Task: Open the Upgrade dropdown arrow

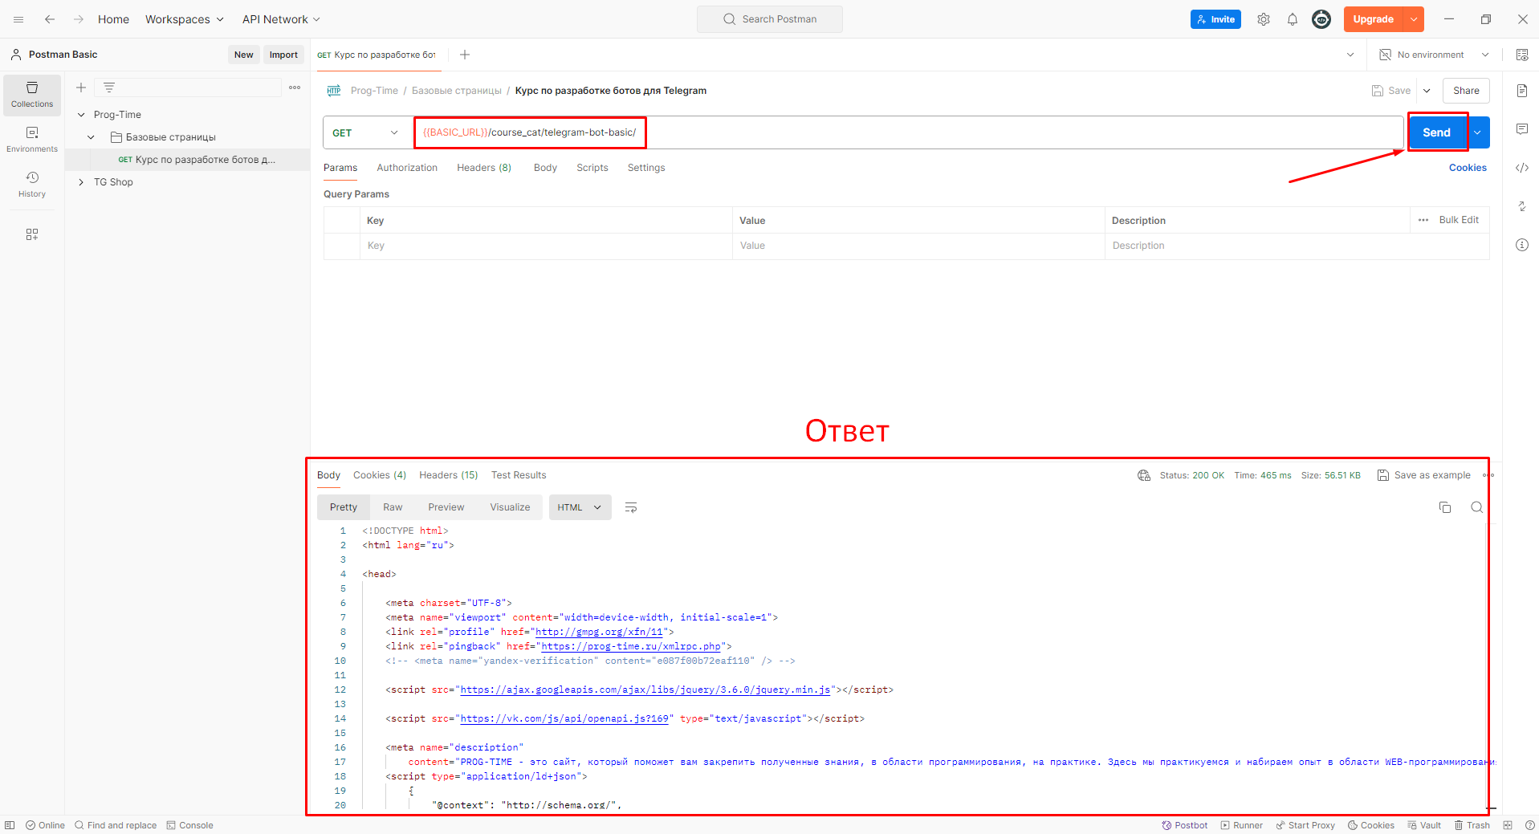Action: (x=1414, y=19)
